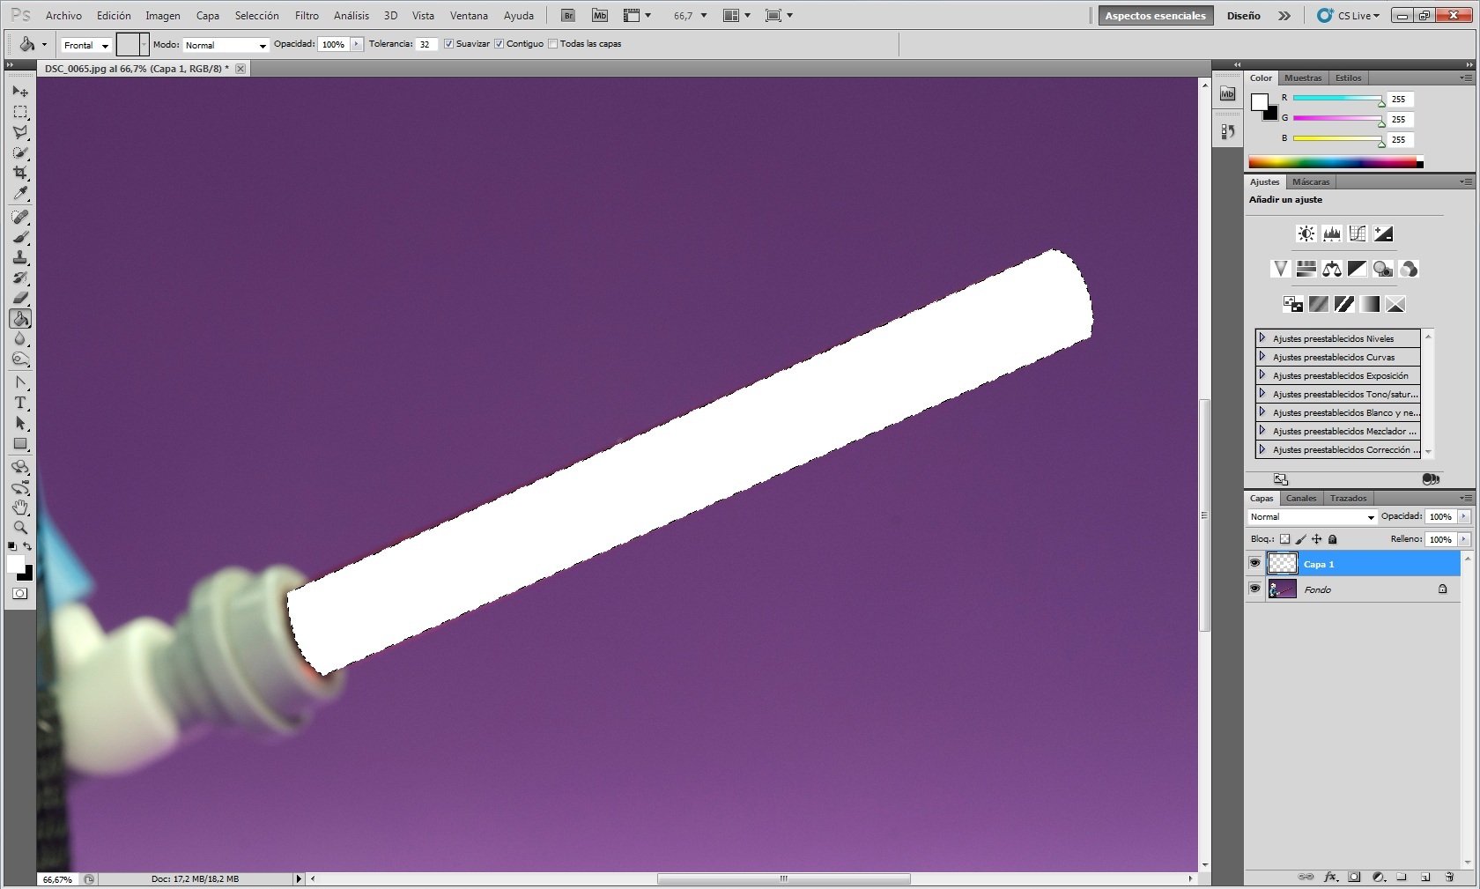Select the Horizontal Type tool
1480x889 pixels.
click(20, 403)
